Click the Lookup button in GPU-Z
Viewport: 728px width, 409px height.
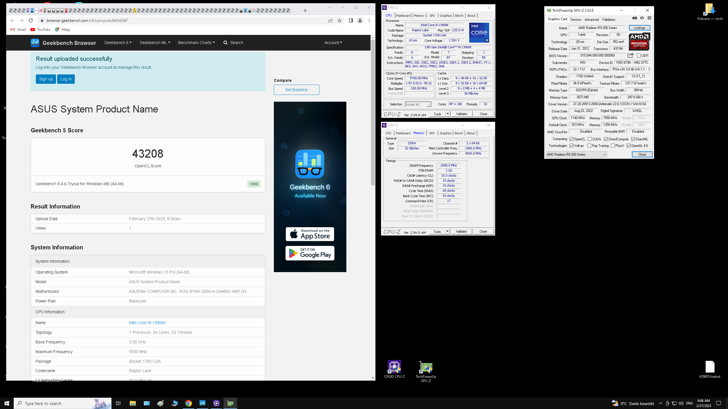640,28
